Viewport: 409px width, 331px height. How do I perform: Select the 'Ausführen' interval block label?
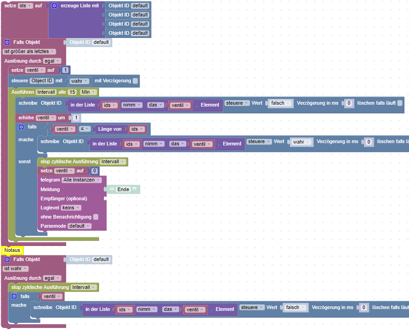point(22,92)
